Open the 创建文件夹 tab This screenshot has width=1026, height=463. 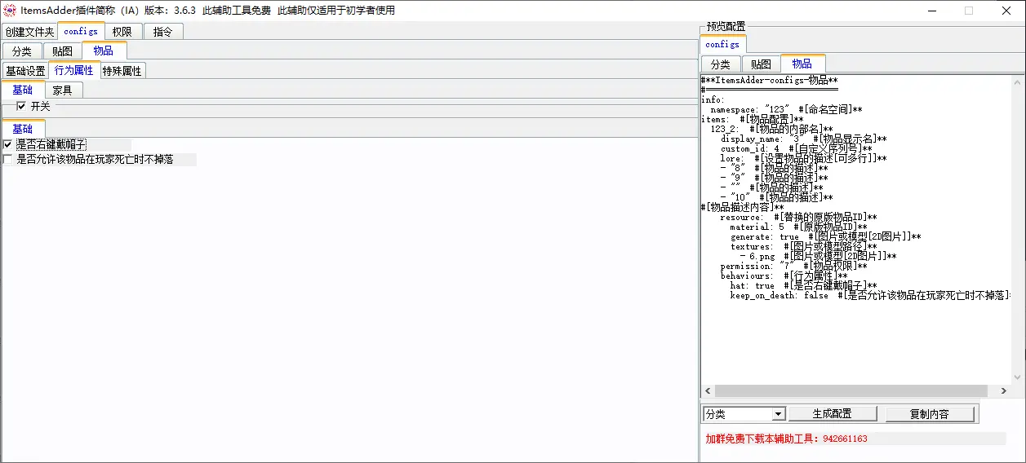pyautogui.click(x=29, y=32)
